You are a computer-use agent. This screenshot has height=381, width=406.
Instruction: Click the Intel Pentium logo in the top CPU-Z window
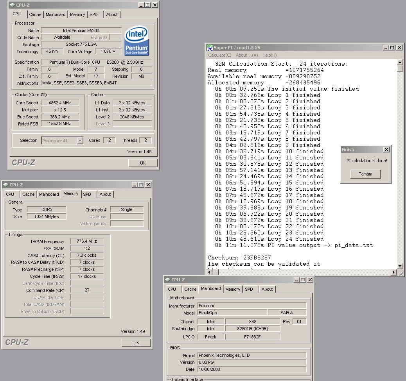[137, 41]
